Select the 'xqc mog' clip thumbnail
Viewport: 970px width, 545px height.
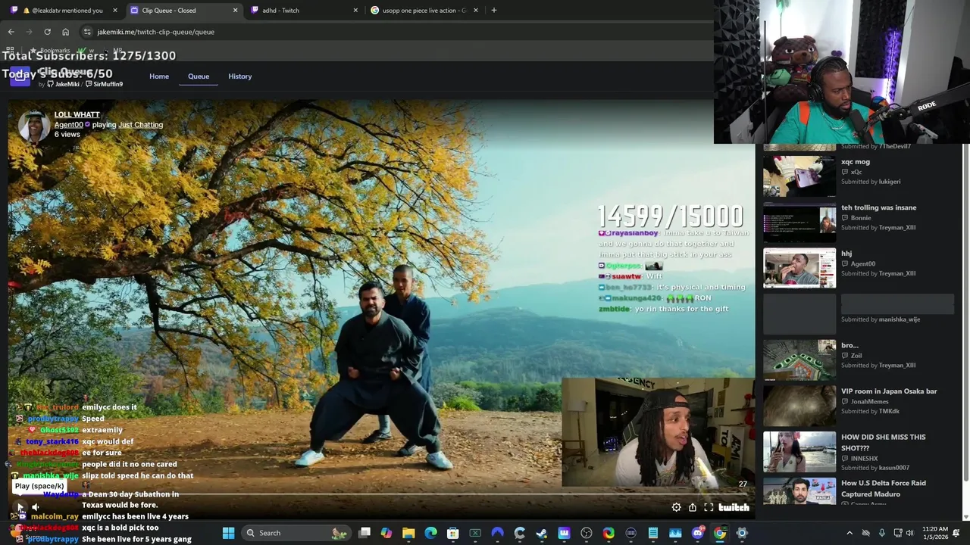point(799,176)
